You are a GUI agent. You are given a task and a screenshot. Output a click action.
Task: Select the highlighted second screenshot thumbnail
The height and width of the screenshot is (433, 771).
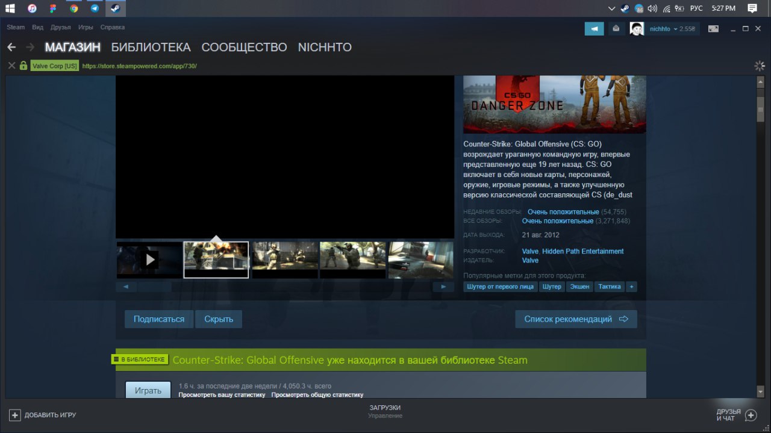click(216, 260)
